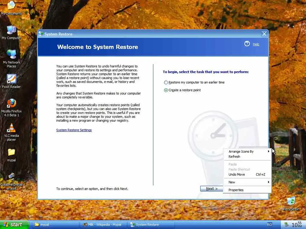Open Properties from the context menu

pyautogui.click(x=247, y=190)
